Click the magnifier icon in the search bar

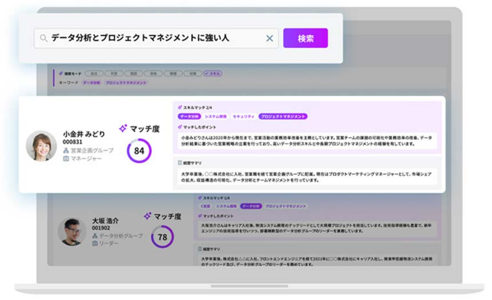pos(43,38)
